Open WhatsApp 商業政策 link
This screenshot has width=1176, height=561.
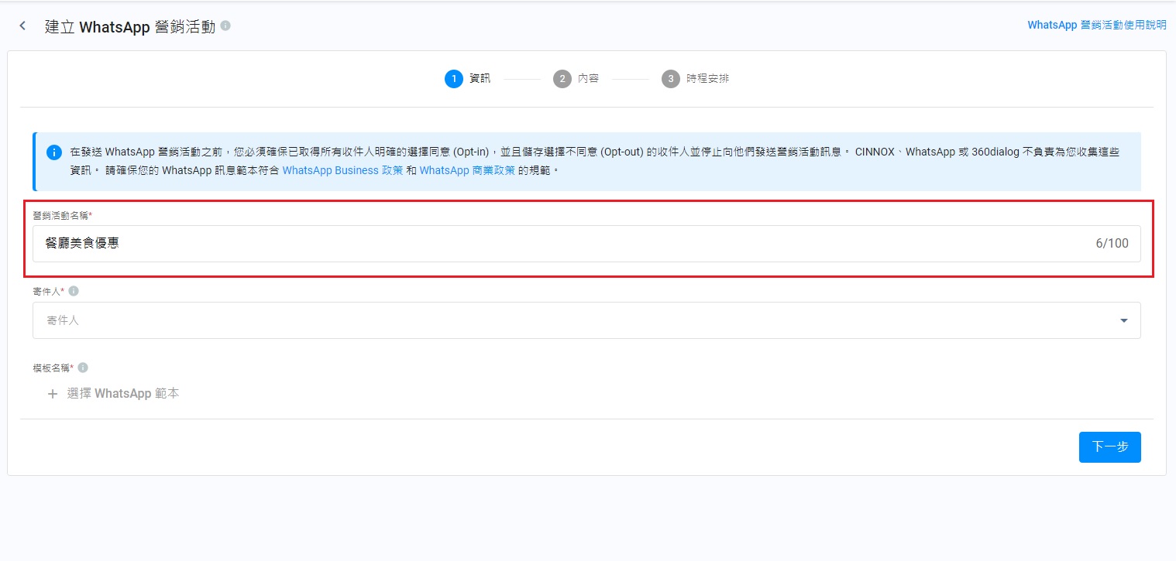pos(467,170)
